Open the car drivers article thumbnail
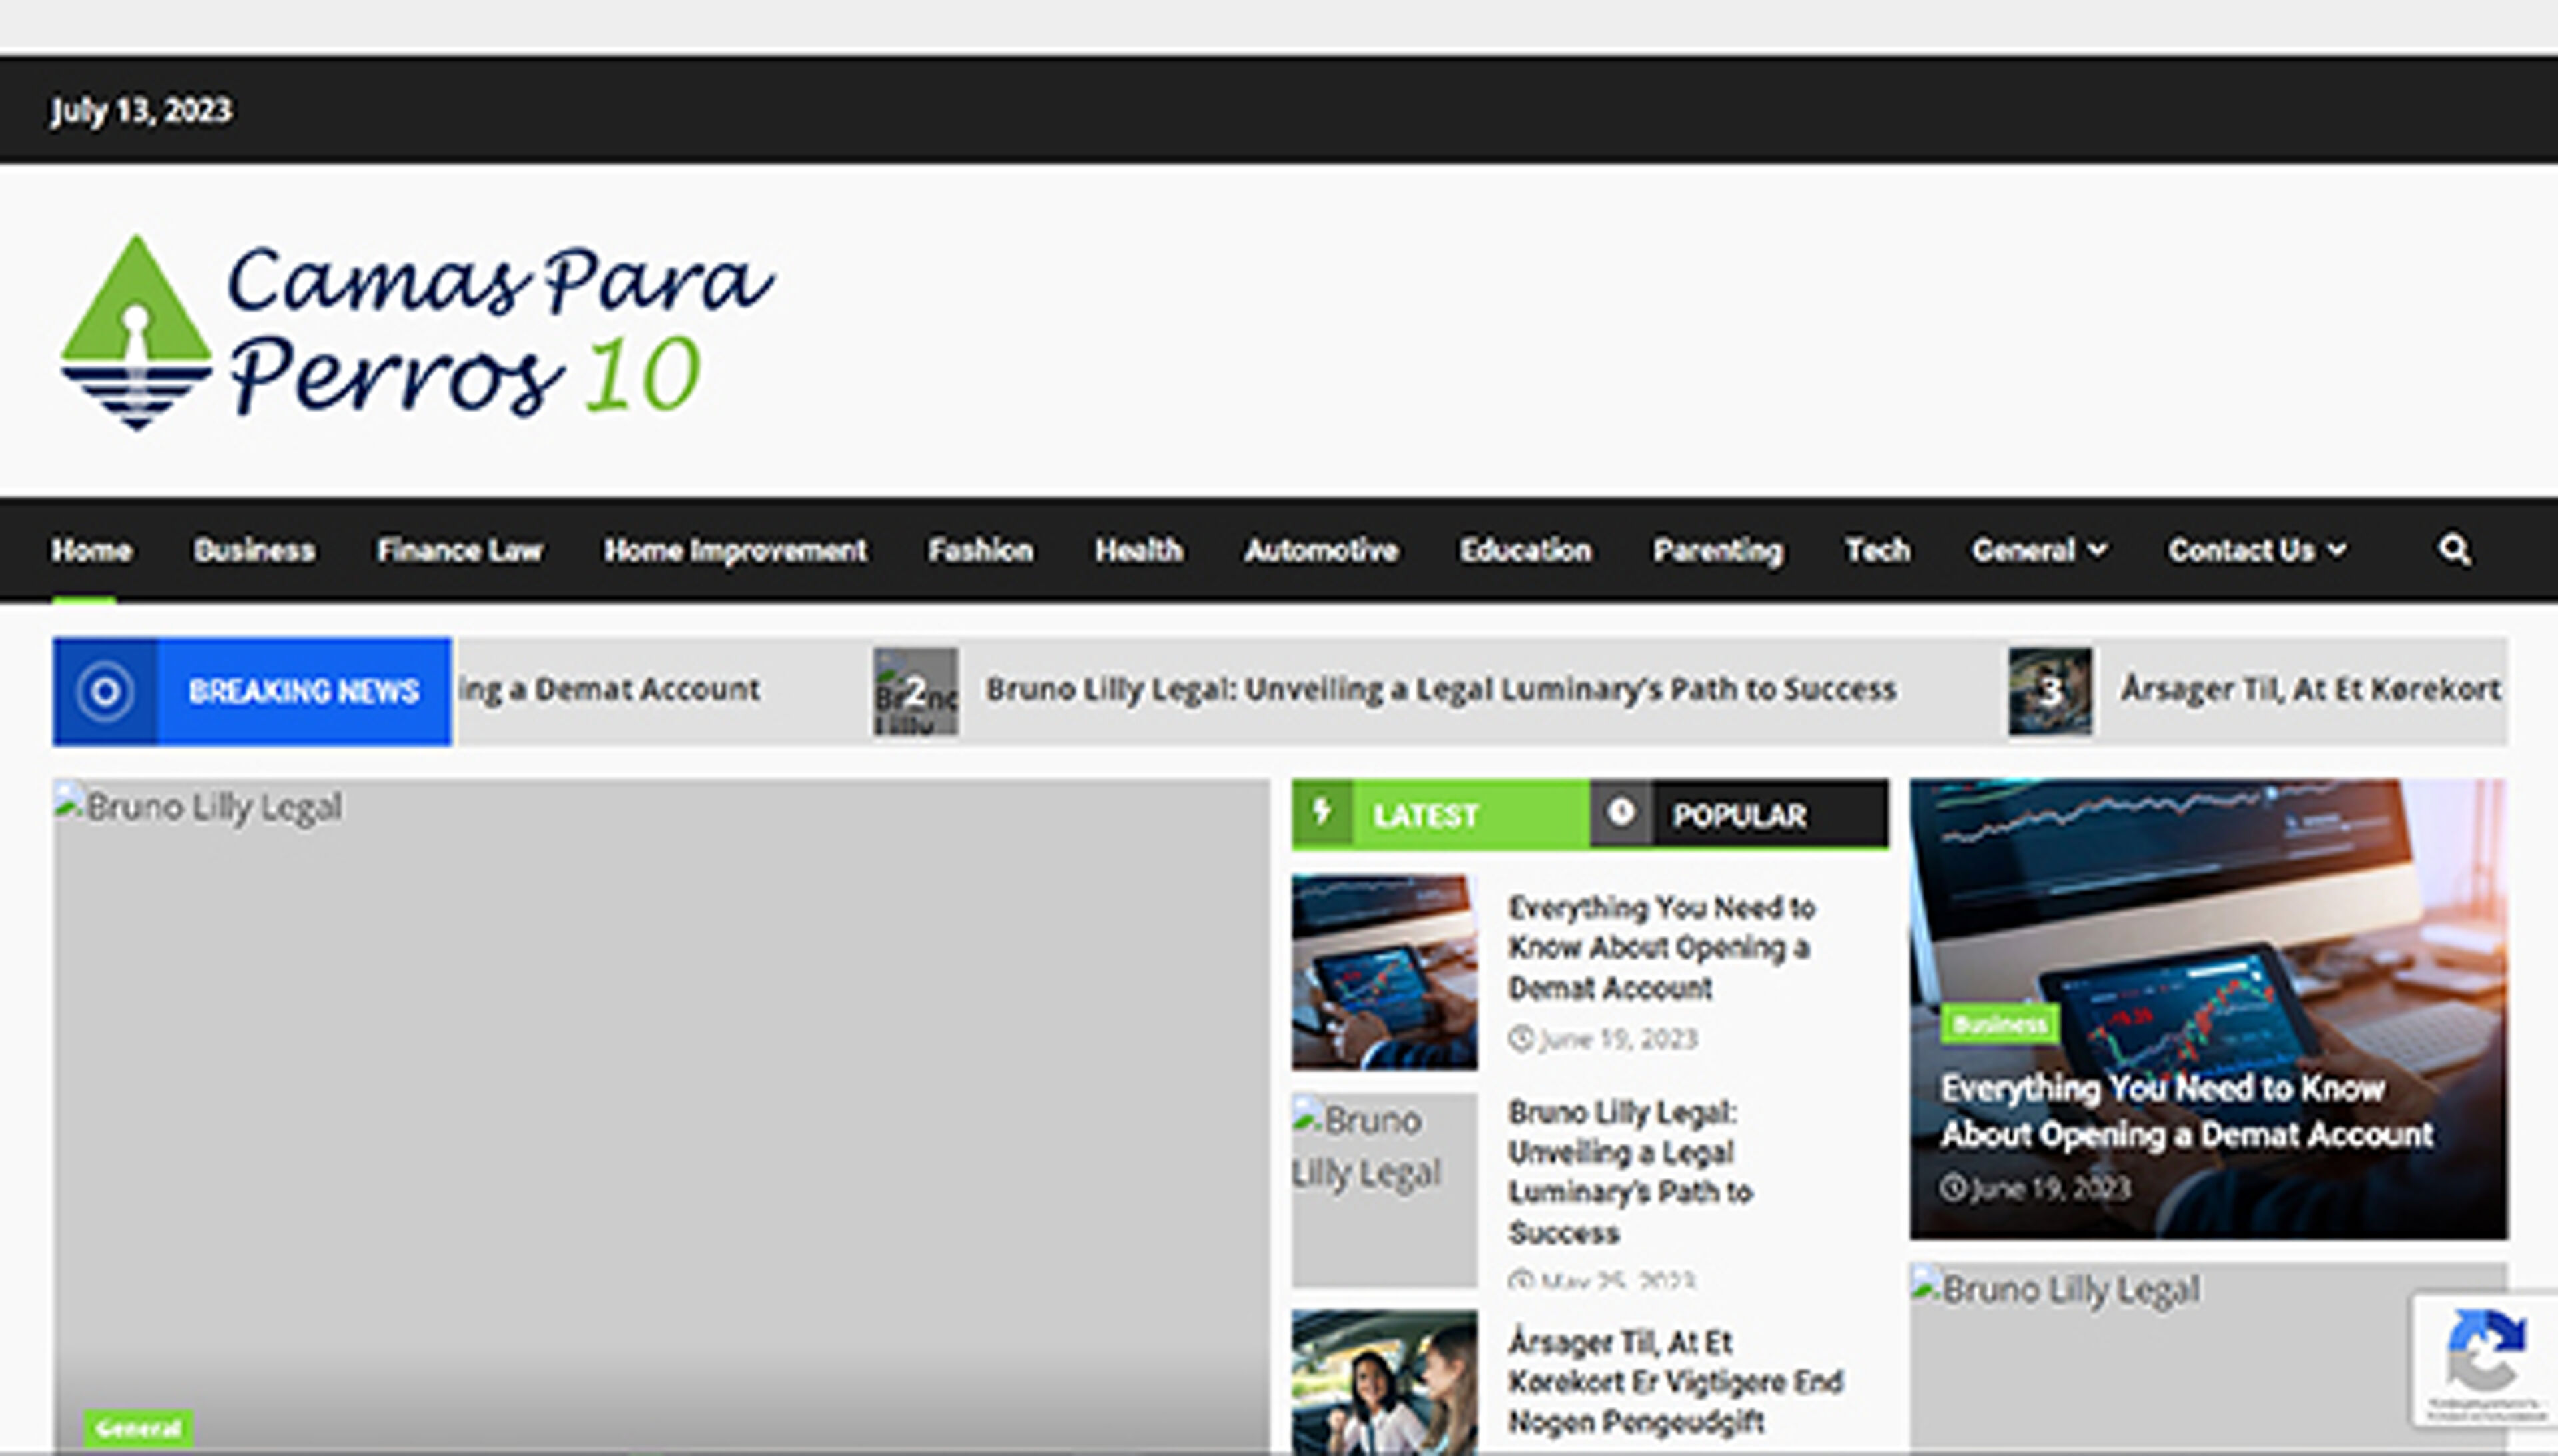Viewport: 2558px width, 1456px height. pyautogui.click(x=1384, y=1382)
